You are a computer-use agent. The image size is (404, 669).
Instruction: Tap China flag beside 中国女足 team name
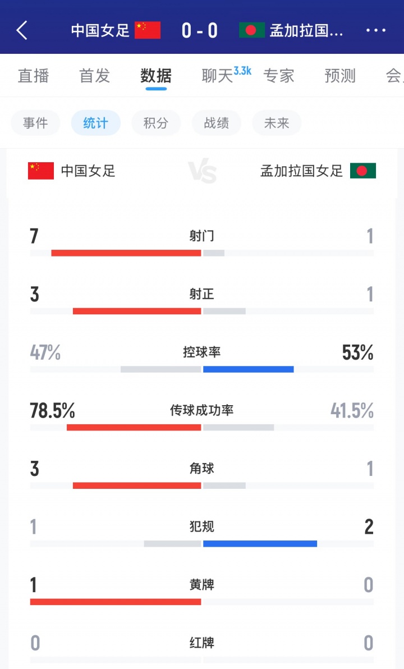pyautogui.click(x=41, y=171)
